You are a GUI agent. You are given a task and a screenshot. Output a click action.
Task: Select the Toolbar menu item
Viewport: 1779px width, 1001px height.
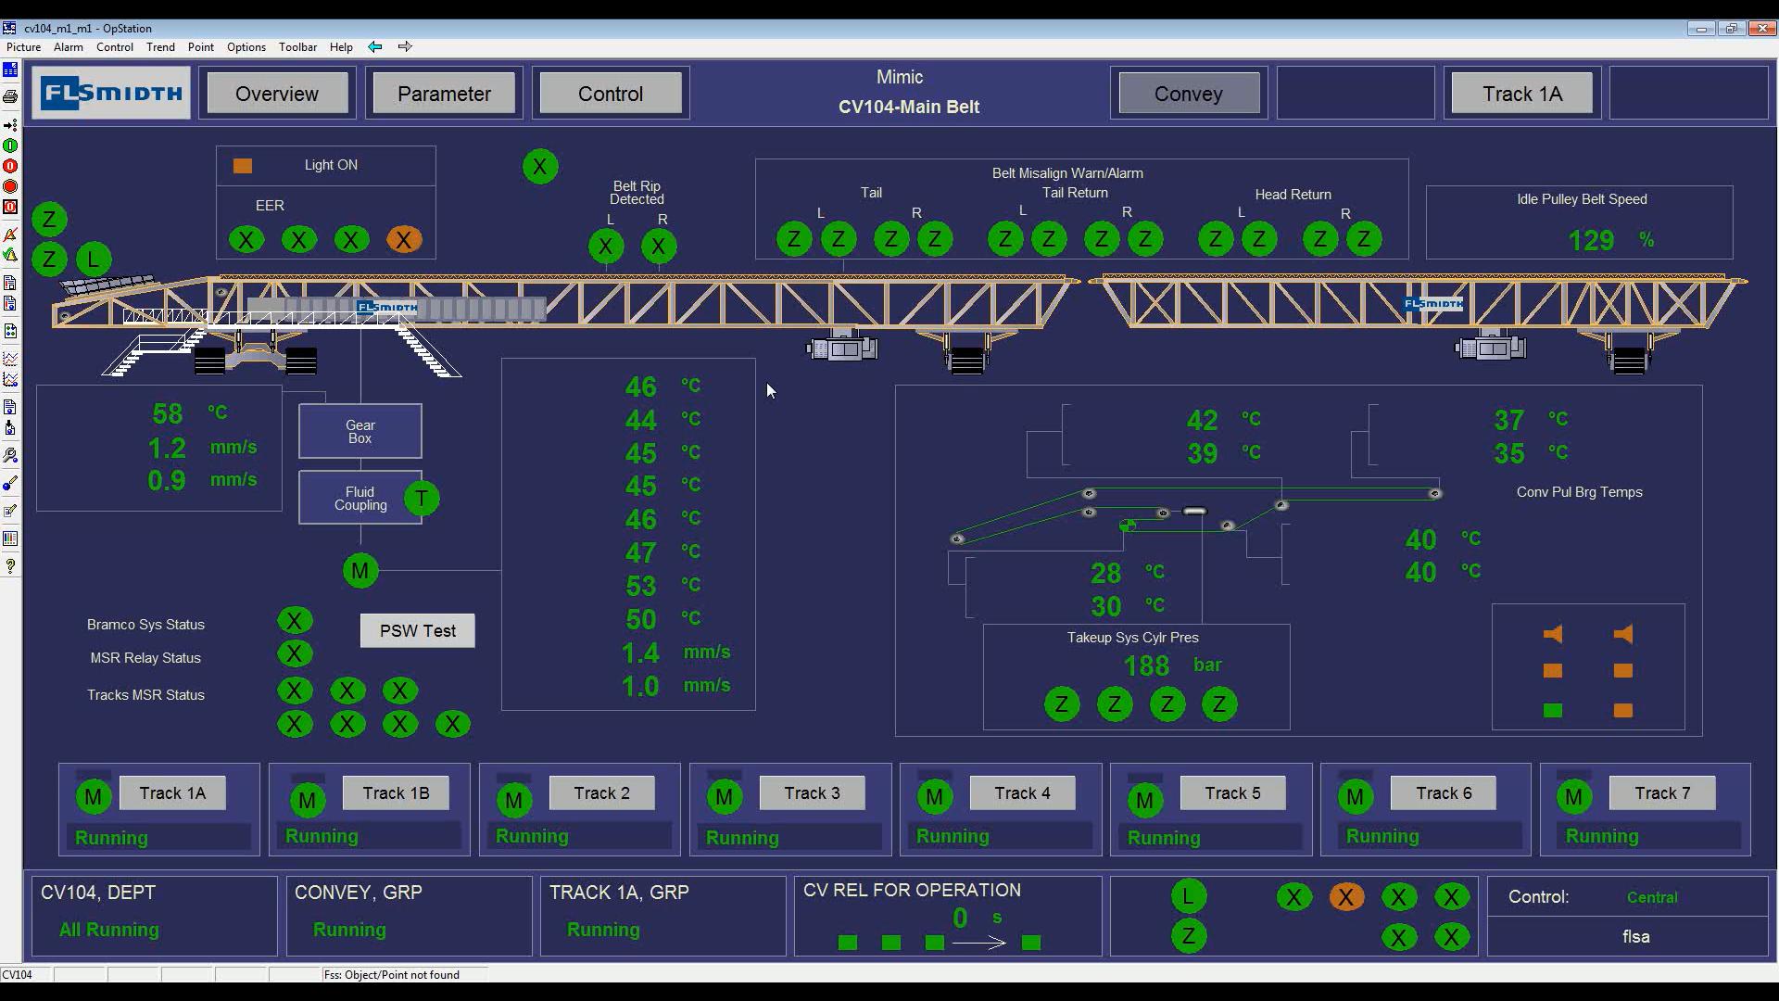[x=296, y=46]
